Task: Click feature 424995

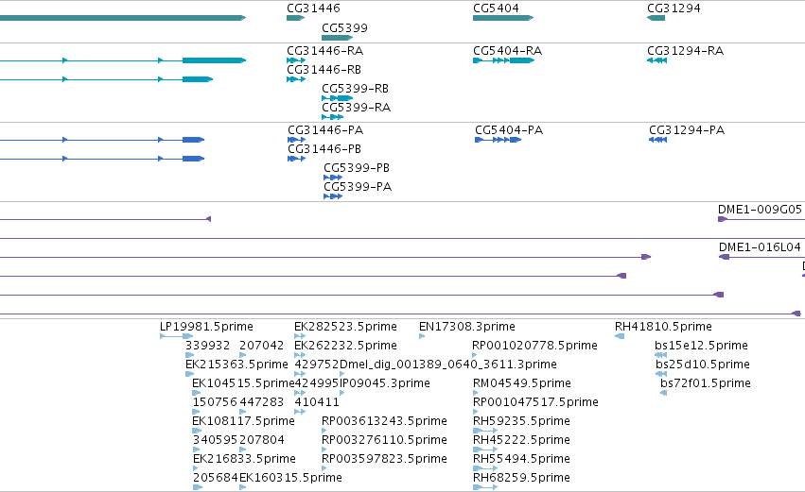Action: [300, 393]
